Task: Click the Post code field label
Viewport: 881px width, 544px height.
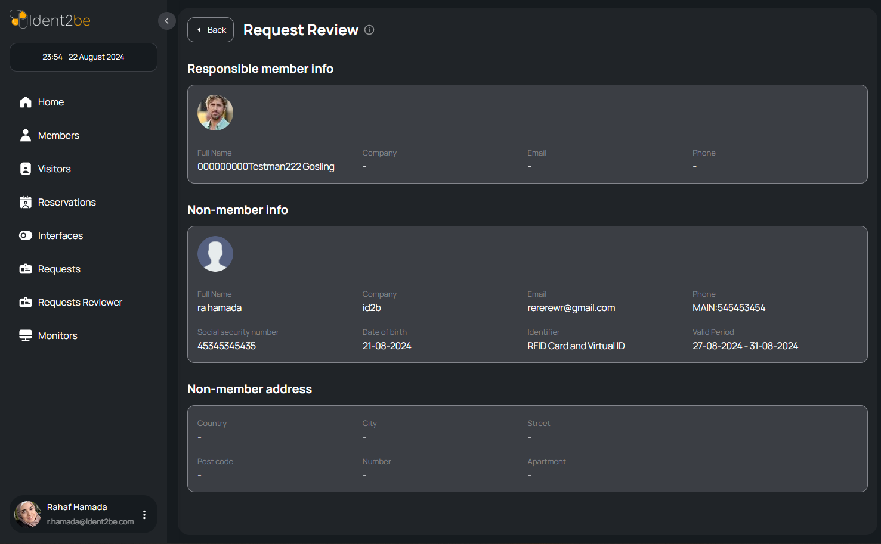Action: [215, 461]
